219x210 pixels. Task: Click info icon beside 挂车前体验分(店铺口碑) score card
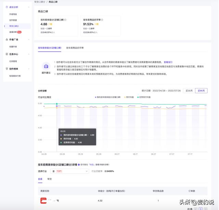point(65,20)
